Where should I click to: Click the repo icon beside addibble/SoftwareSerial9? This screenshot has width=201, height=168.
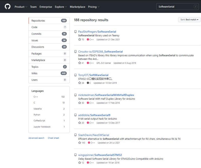75,115
